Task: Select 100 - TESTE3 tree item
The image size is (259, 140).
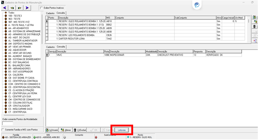Action: 15,16
